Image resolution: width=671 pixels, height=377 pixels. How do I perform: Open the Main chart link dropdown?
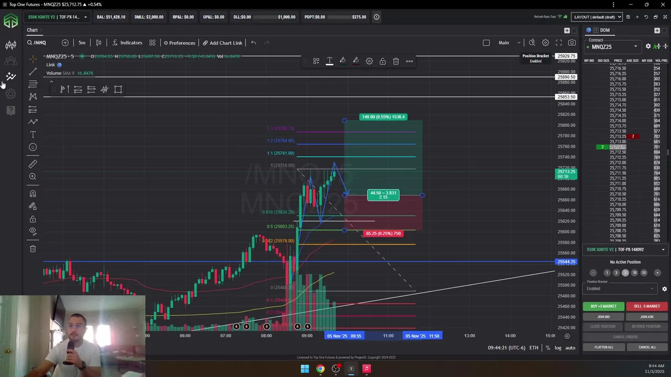[509, 42]
